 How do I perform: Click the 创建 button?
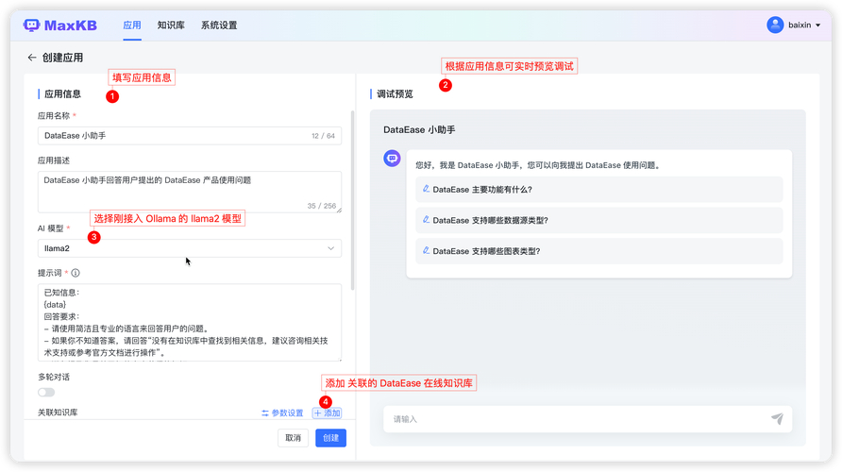(x=330, y=438)
